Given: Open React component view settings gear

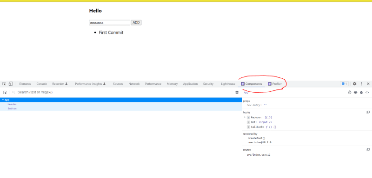Looking at the screenshot, I should click(x=237, y=92).
